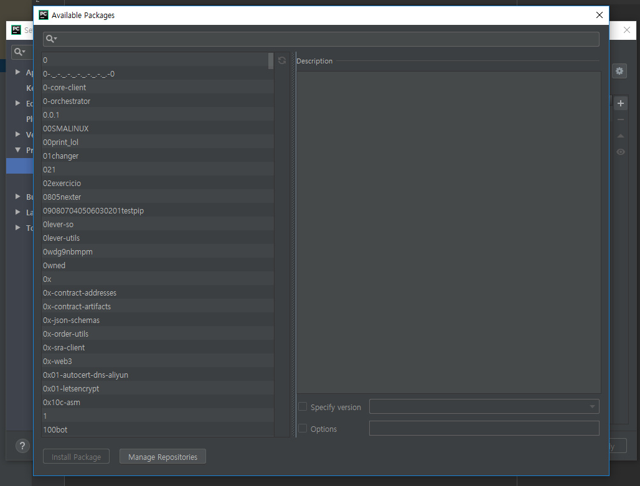This screenshot has height=486, width=640.
Task: Select package '0x-order-utils'
Action: tap(158, 334)
